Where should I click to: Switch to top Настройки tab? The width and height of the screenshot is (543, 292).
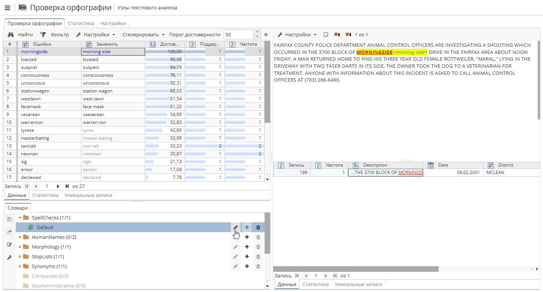tap(113, 23)
